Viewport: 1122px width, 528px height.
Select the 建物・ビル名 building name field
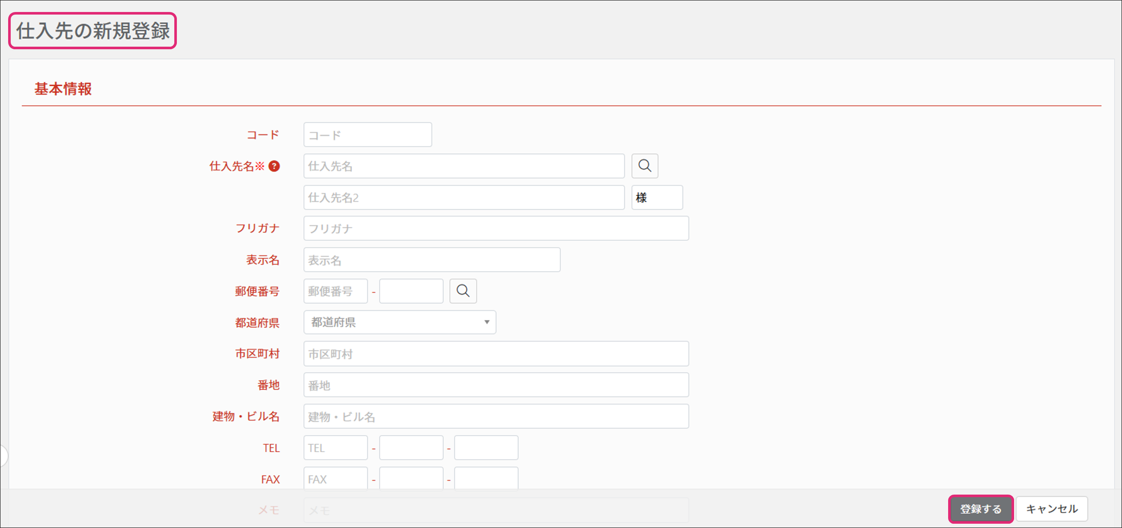pyautogui.click(x=496, y=417)
